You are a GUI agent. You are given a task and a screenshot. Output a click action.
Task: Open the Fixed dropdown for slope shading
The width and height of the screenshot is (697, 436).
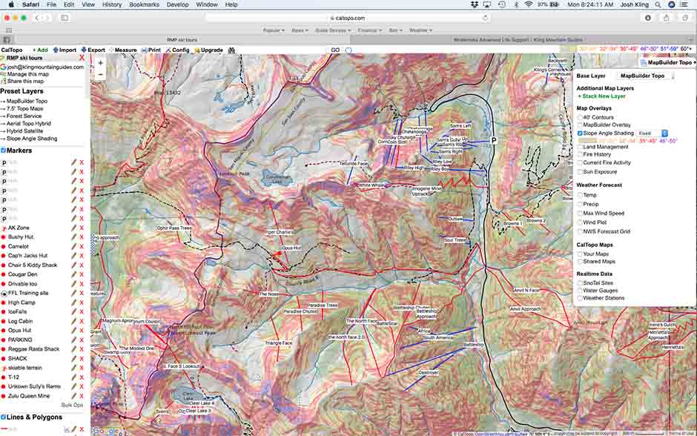653,133
